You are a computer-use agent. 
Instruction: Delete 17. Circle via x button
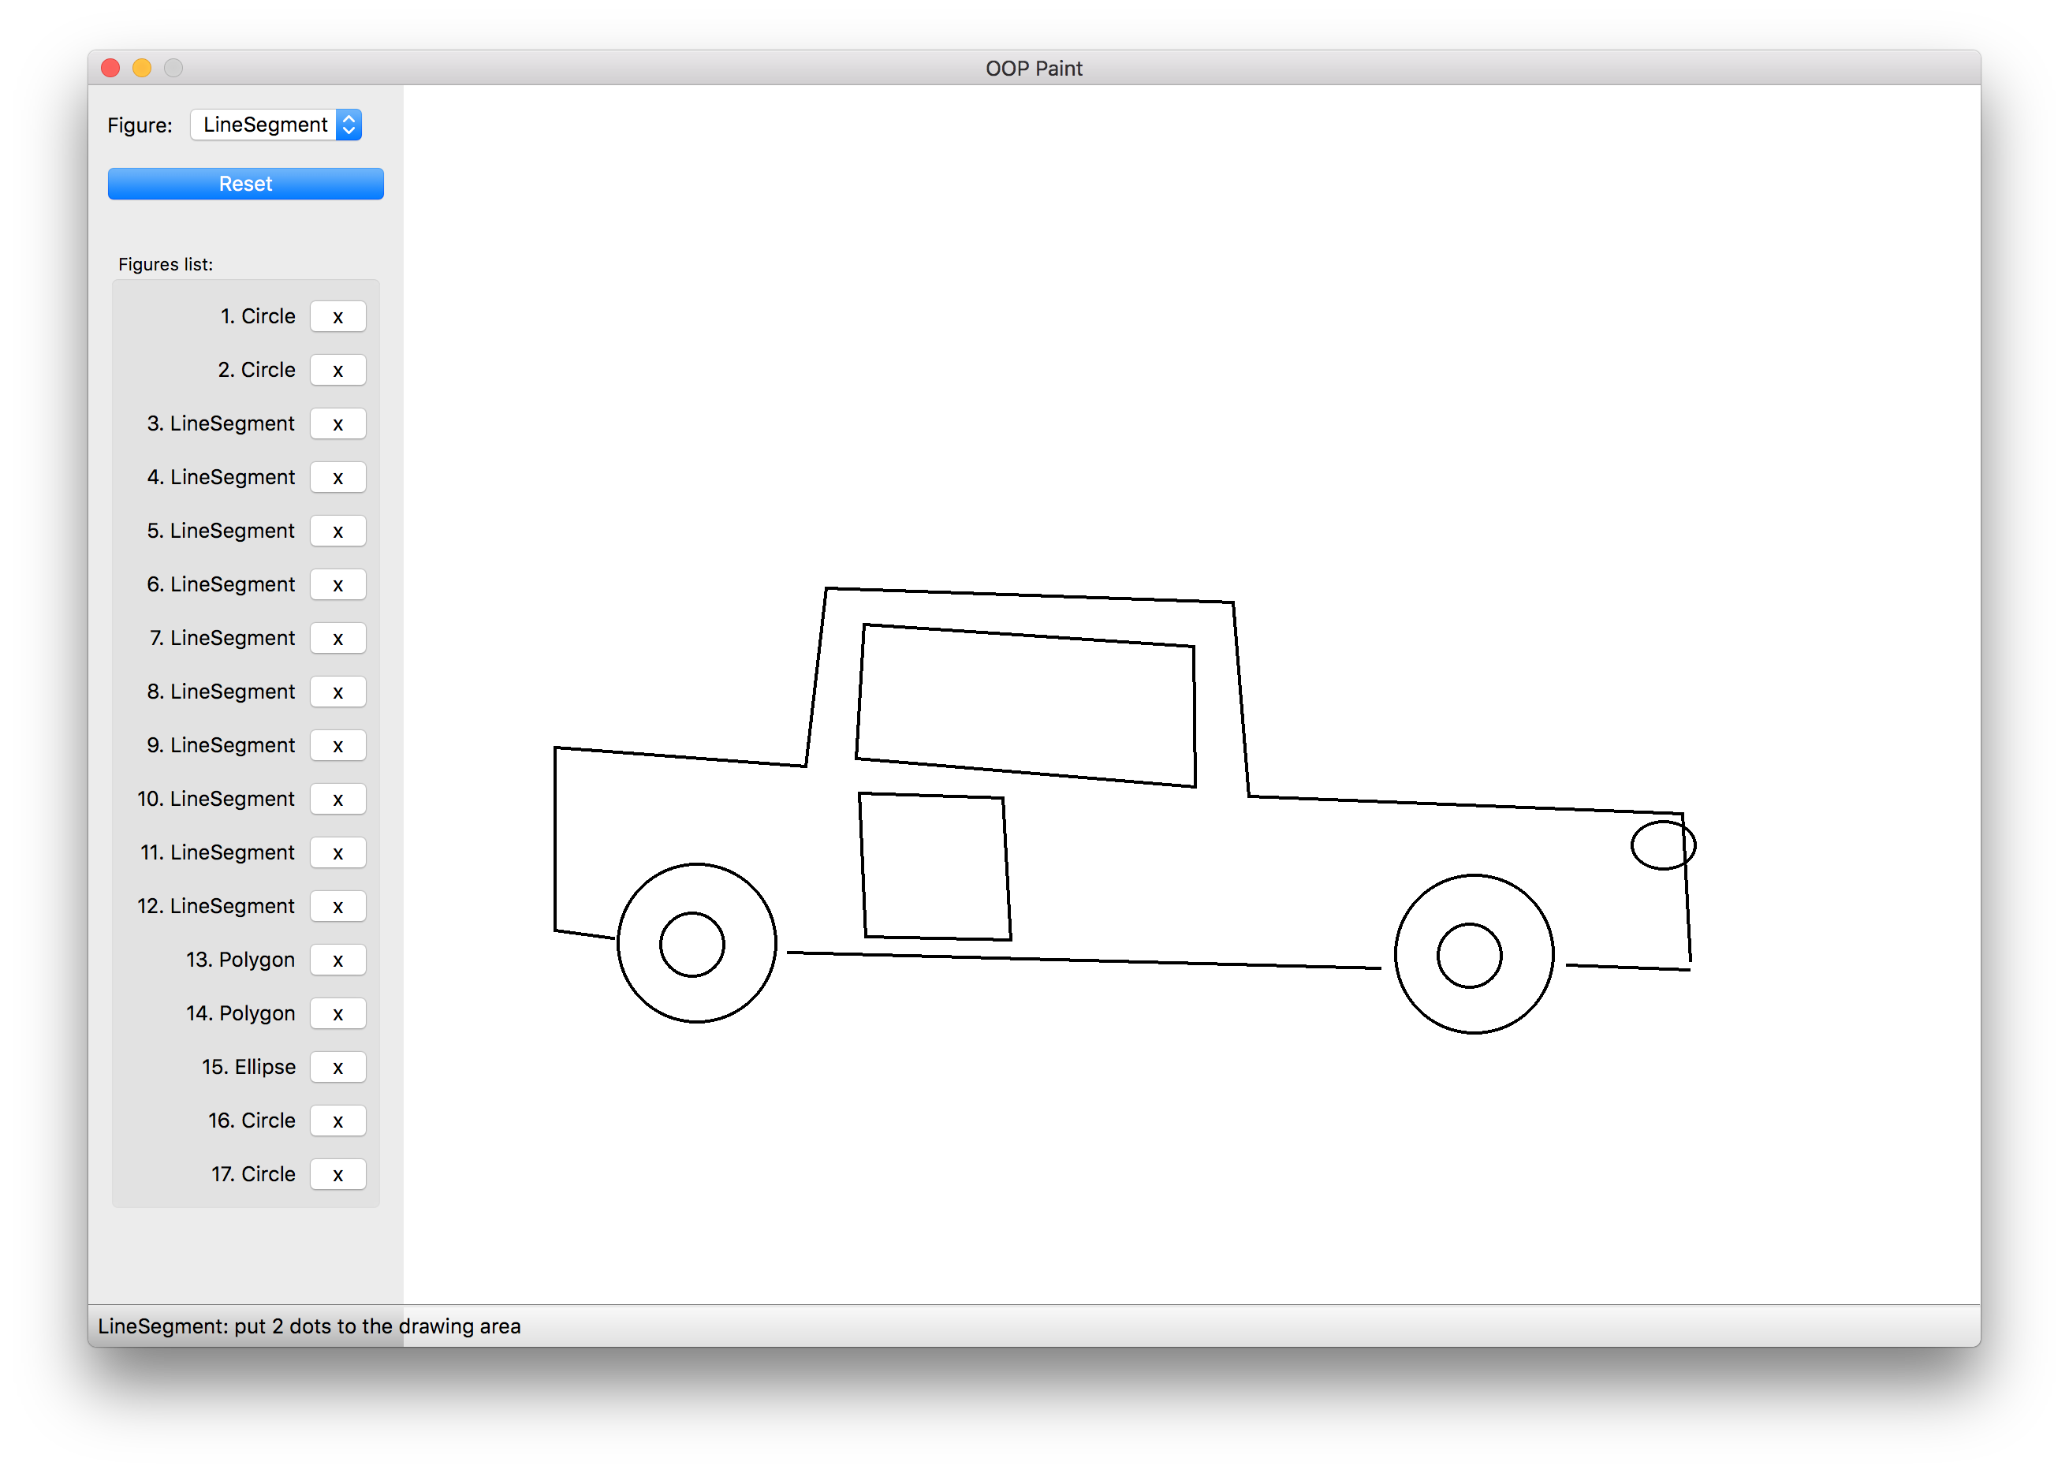click(x=337, y=1173)
